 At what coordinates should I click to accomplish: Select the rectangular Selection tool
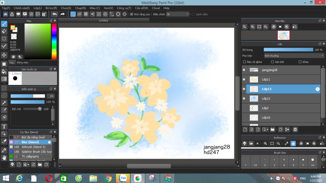4,88
